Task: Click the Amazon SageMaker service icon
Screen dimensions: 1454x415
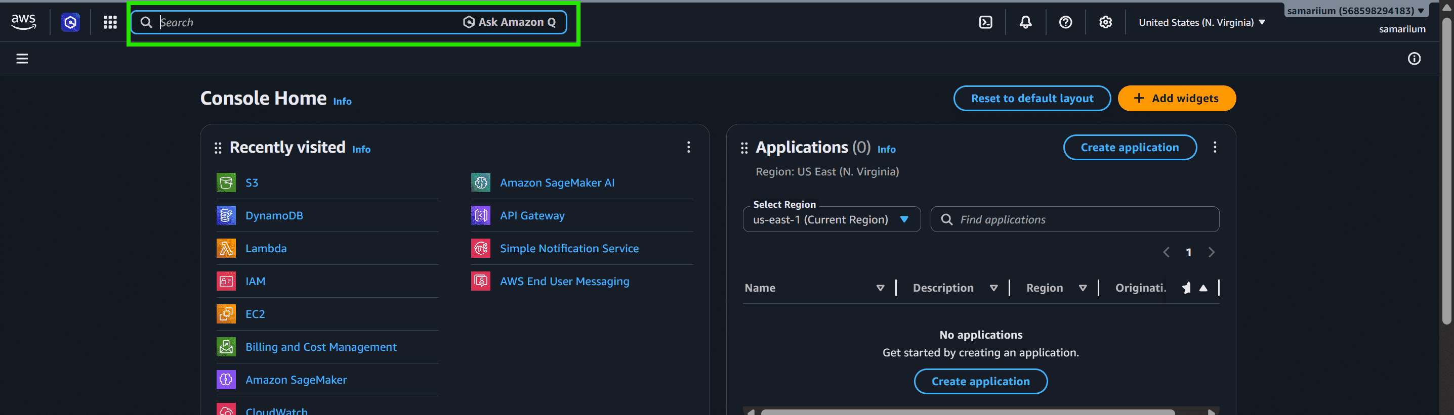Action: (x=226, y=380)
